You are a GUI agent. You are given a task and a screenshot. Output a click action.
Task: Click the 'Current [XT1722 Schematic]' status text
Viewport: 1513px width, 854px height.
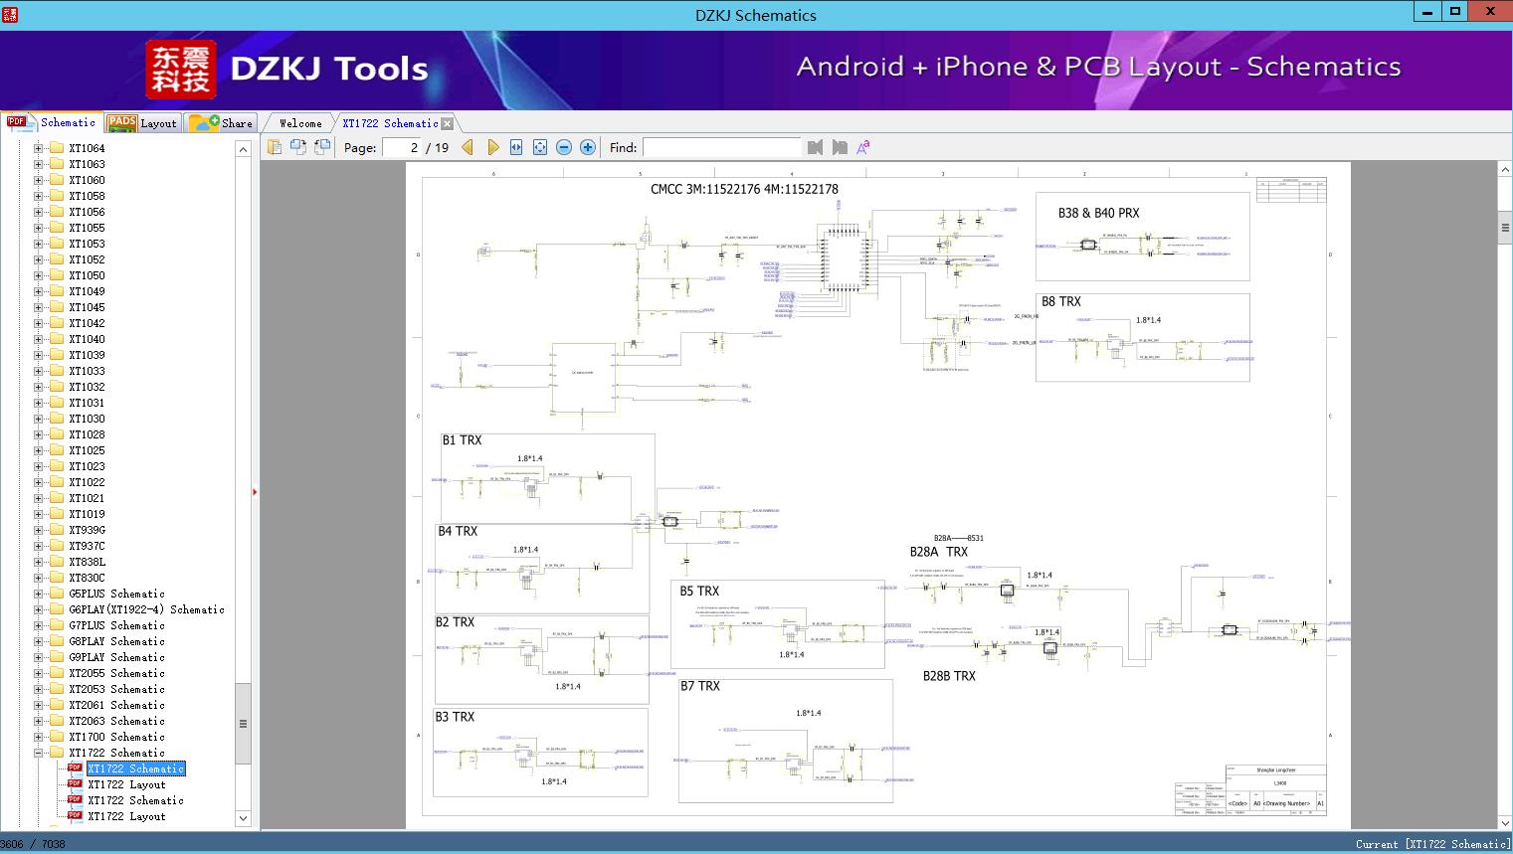pos(1431,844)
